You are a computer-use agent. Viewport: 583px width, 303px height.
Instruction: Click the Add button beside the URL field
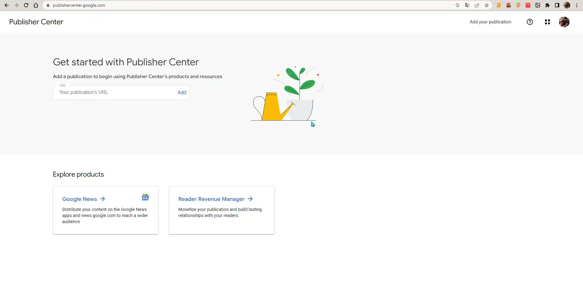(182, 92)
